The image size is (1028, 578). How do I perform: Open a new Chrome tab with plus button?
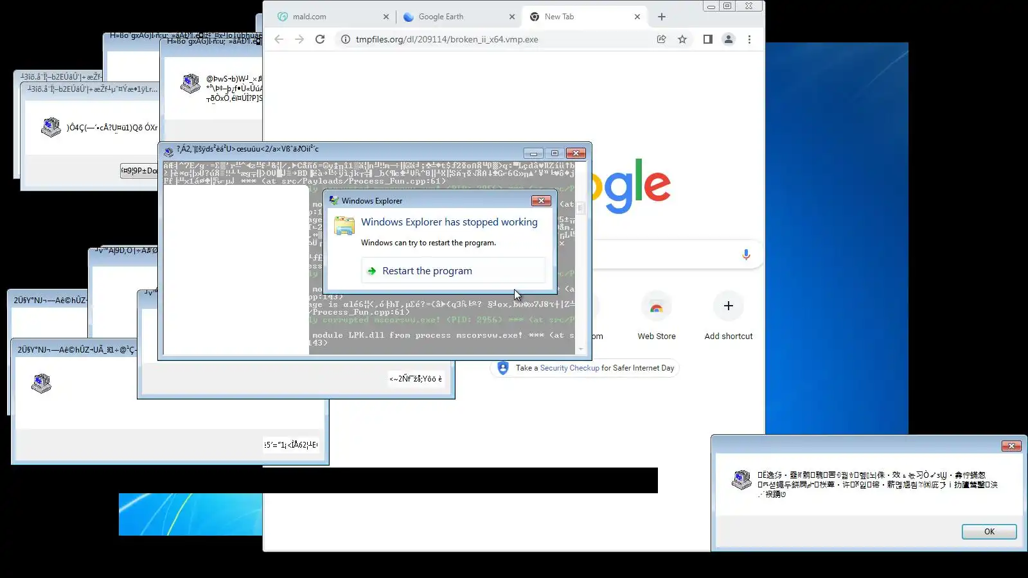click(x=662, y=17)
